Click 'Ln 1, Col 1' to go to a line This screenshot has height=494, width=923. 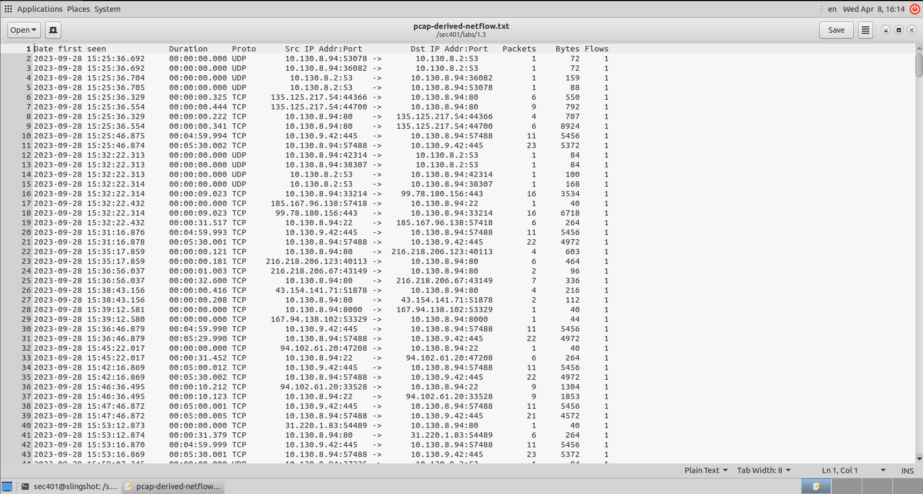[x=840, y=470]
